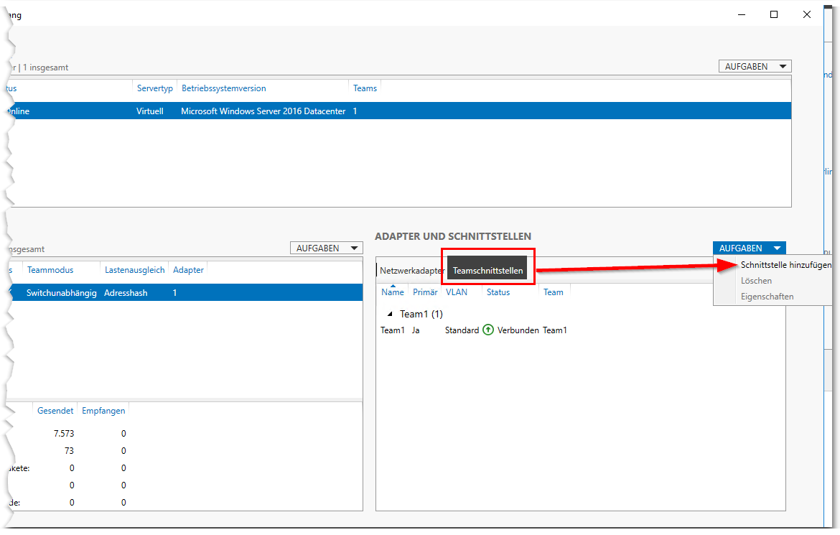Click Eigenschaften in the tasks menu
Image resolution: width=840 pixels, height=535 pixels.
pos(767,297)
